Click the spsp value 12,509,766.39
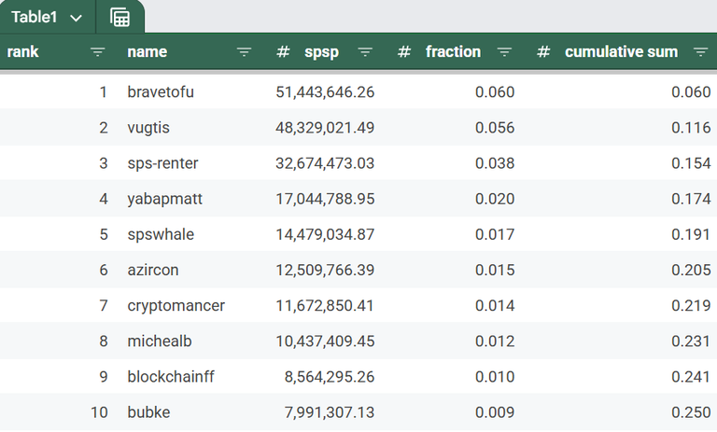717x432 pixels. (325, 271)
